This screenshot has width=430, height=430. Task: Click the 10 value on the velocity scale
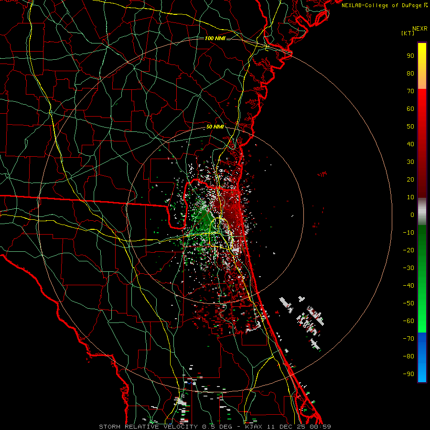coord(410,197)
